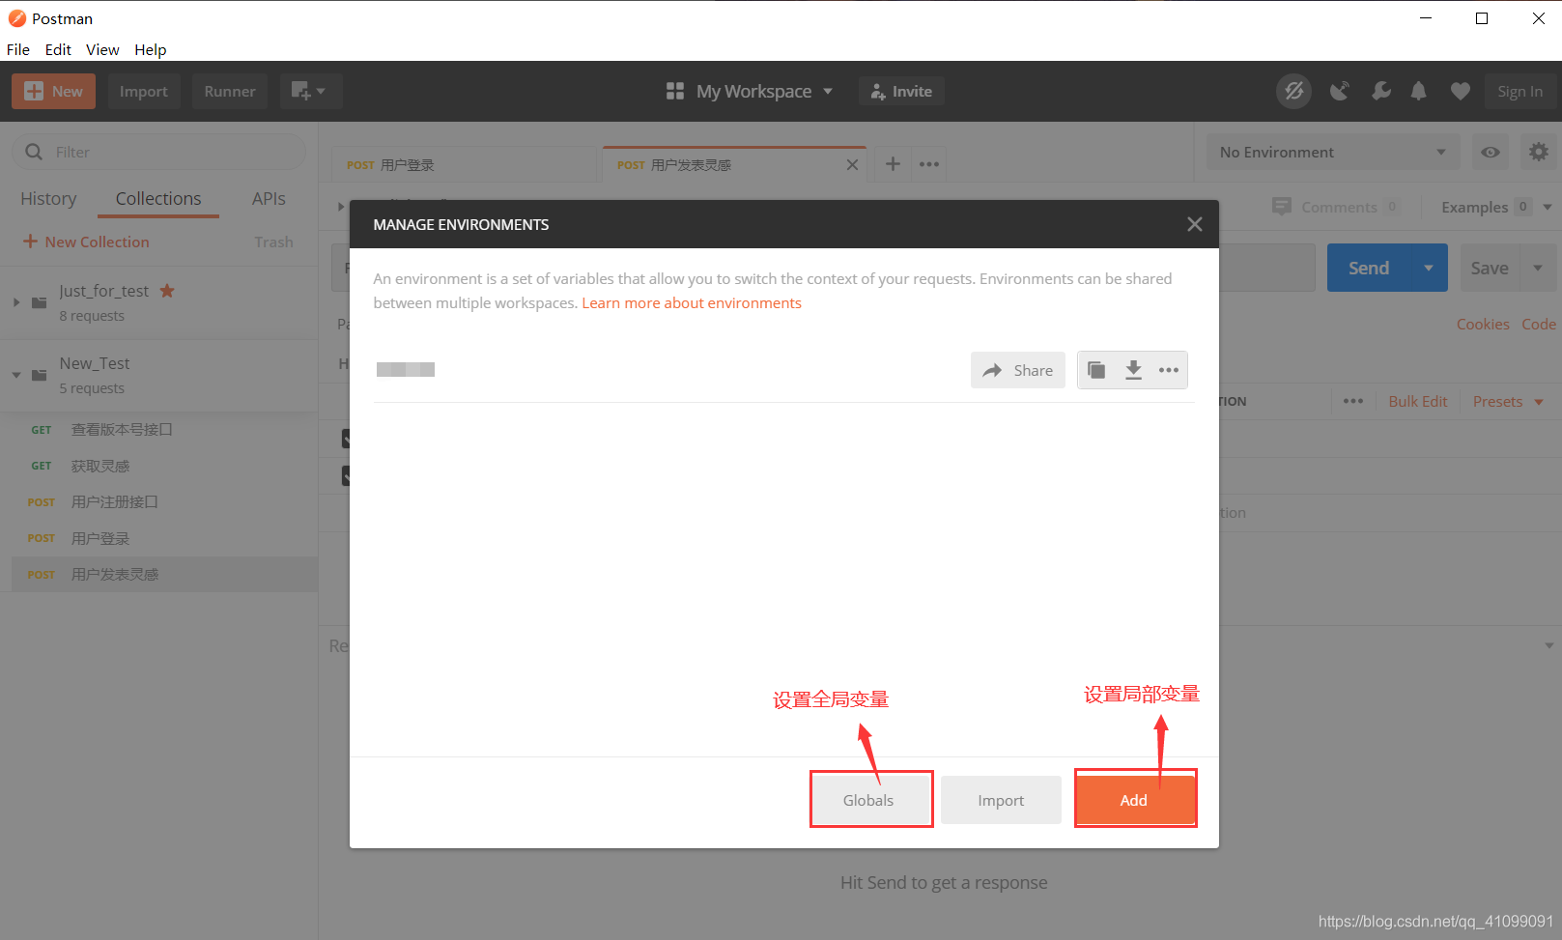Click the New button plus icon
The width and height of the screenshot is (1562, 940).
(34, 91)
